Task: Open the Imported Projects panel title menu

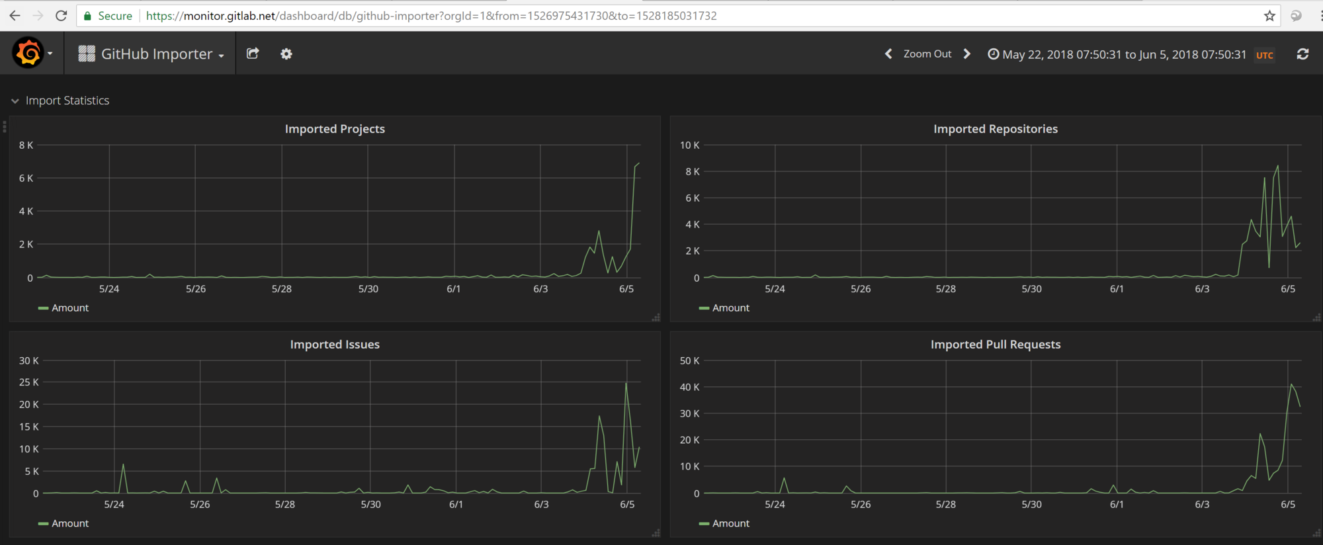Action: tap(335, 129)
